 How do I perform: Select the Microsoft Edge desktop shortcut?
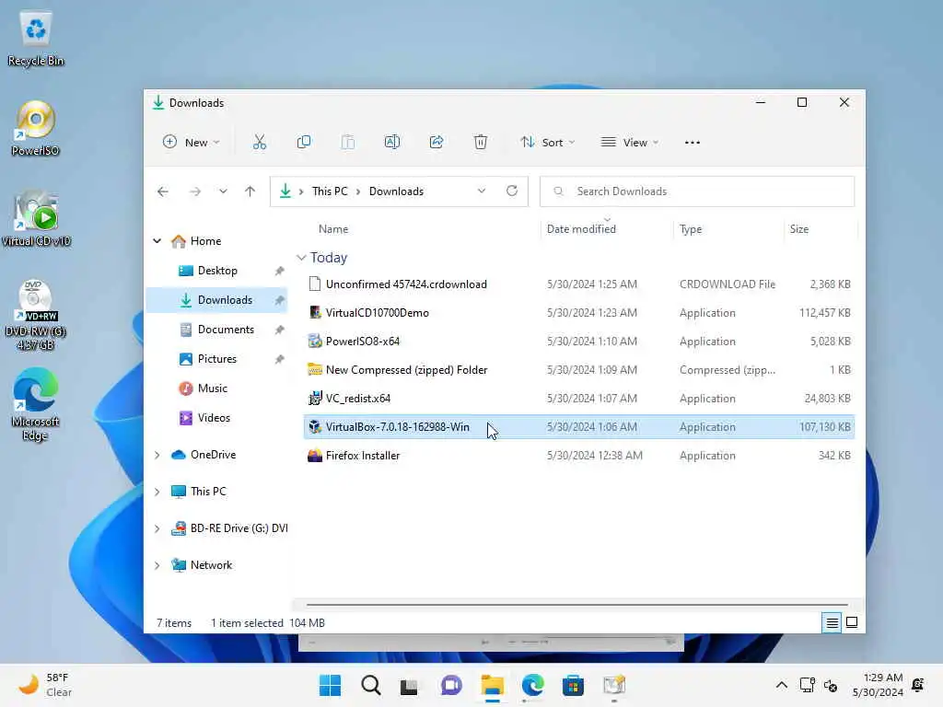(x=36, y=405)
